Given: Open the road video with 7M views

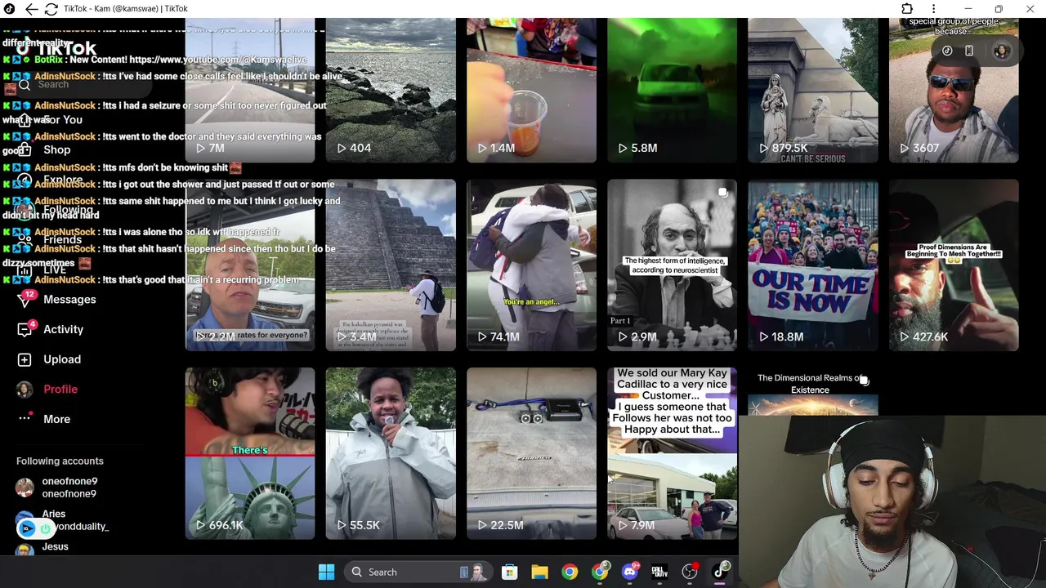Looking at the screenshot, I should (x=250, y=91).
